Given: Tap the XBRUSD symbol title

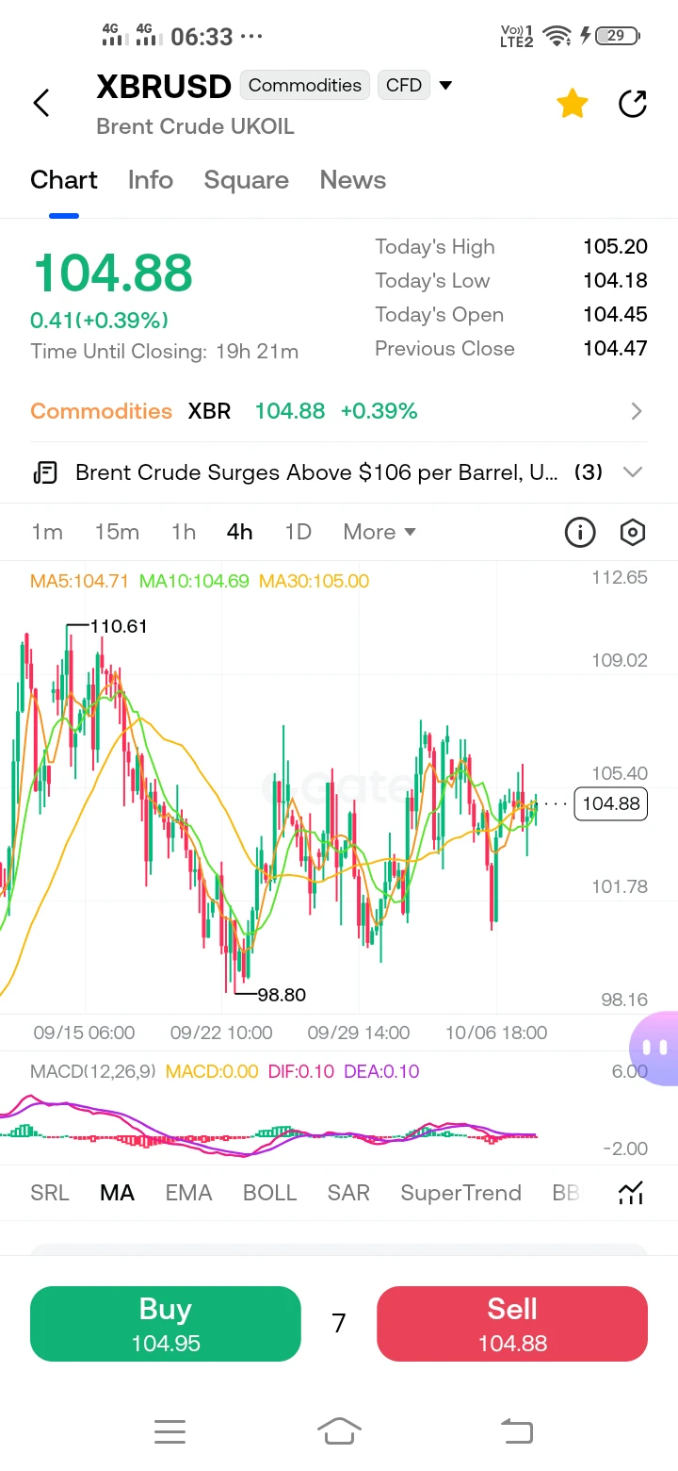Looking at the screenshot, I should tap(164, 87).
